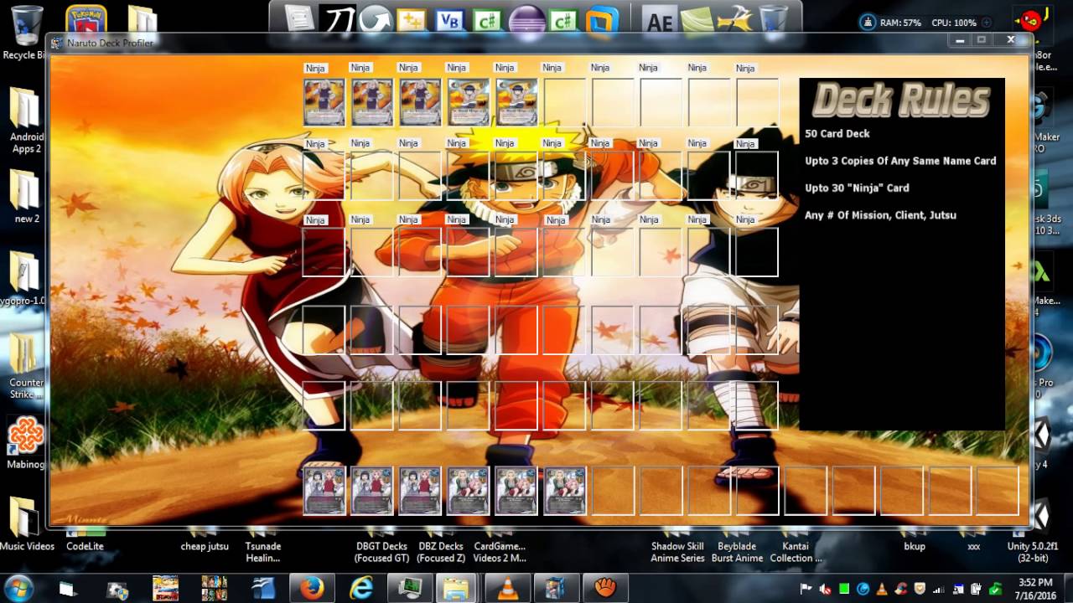Open the taskbar clock showing 3:52 PM
The width and height of the screenshot is (1073, 603).
(1034, 588)
